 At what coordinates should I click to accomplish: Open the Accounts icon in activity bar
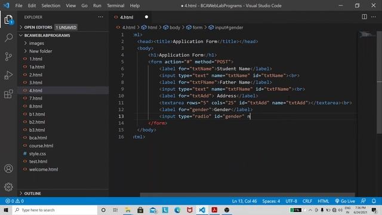pos(8,168)
